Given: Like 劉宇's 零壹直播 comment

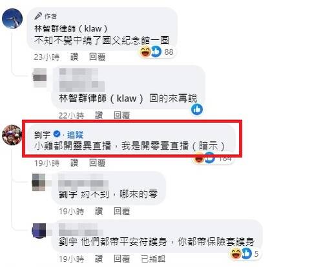Looking at the screenshot, I should pos(74,163).
